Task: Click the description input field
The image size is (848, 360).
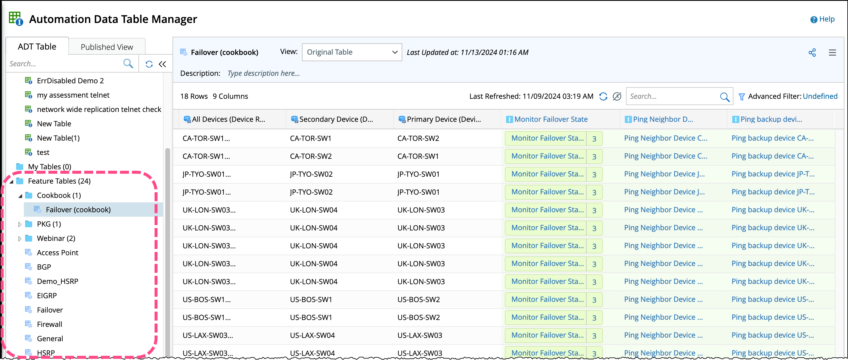Action: click(x=263, y=73)
